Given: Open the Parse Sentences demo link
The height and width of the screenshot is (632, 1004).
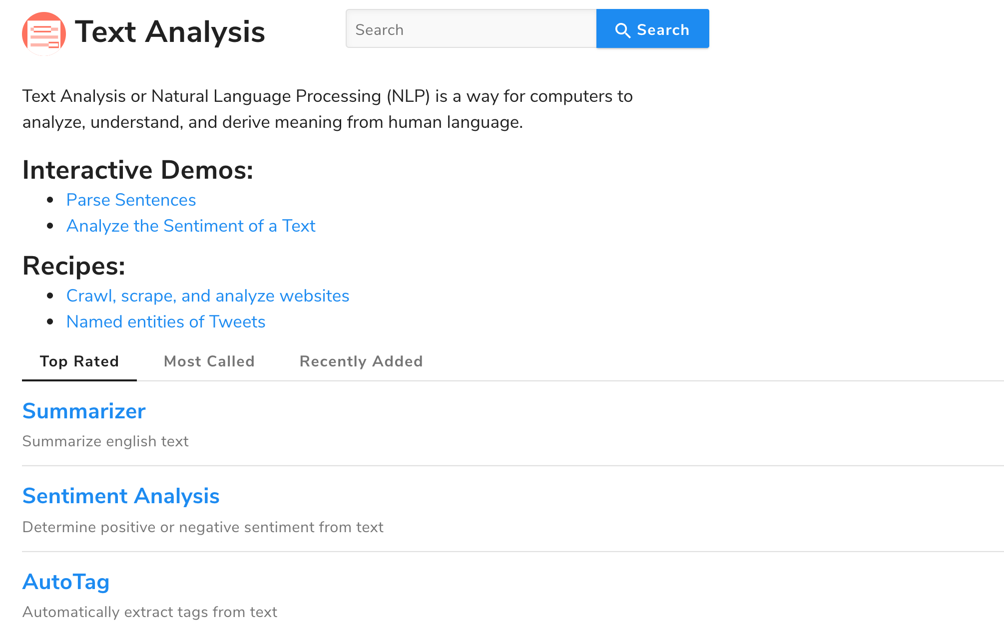Looking at the screenshot, I should coord(131,200).
